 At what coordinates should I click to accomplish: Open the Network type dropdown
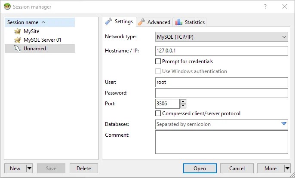221,37
